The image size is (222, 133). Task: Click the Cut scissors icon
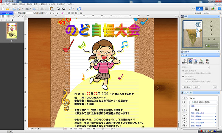point(42,8)
